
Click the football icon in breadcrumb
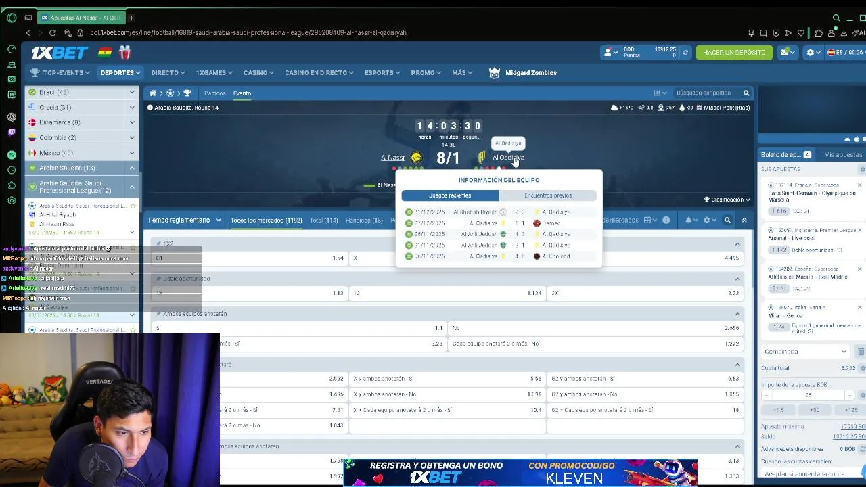click(170, 93)
